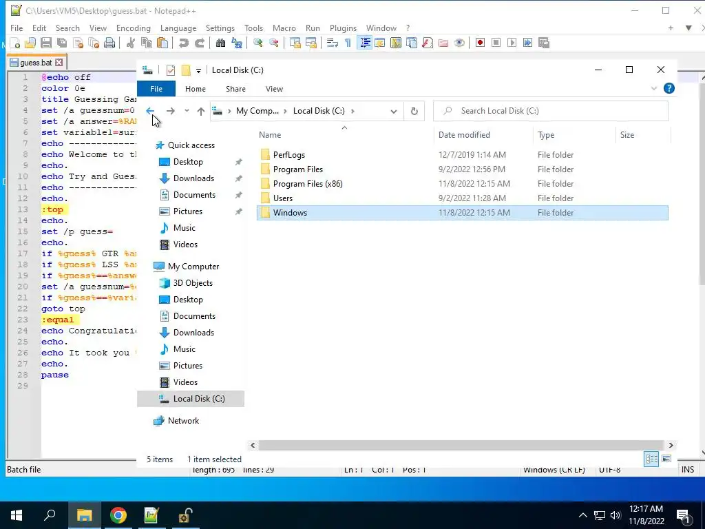Image resolution: width=705 pixels, height=529 pixels.
Task: Click the Save All icon in Notepad++ toolbar
Action: coord(61,43)
